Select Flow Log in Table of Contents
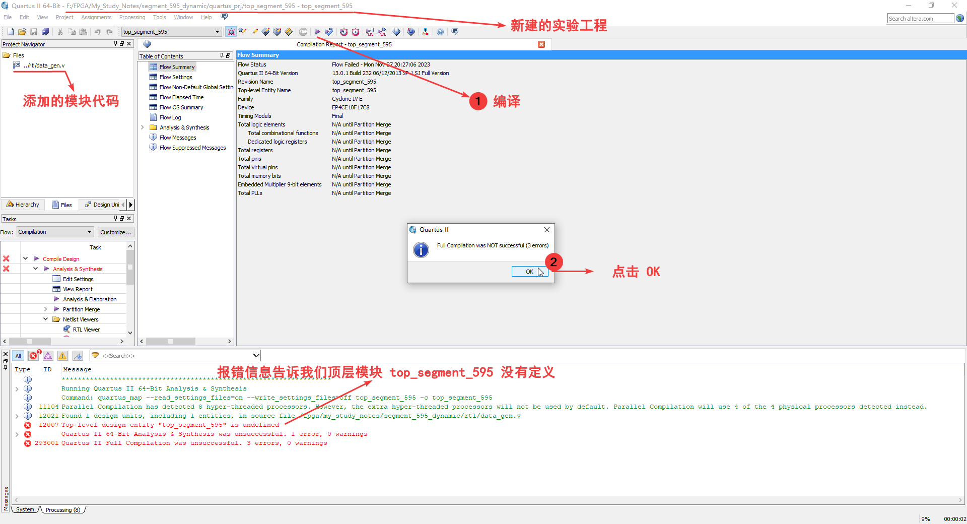The image size is (967, 524). tap(170, 117)
